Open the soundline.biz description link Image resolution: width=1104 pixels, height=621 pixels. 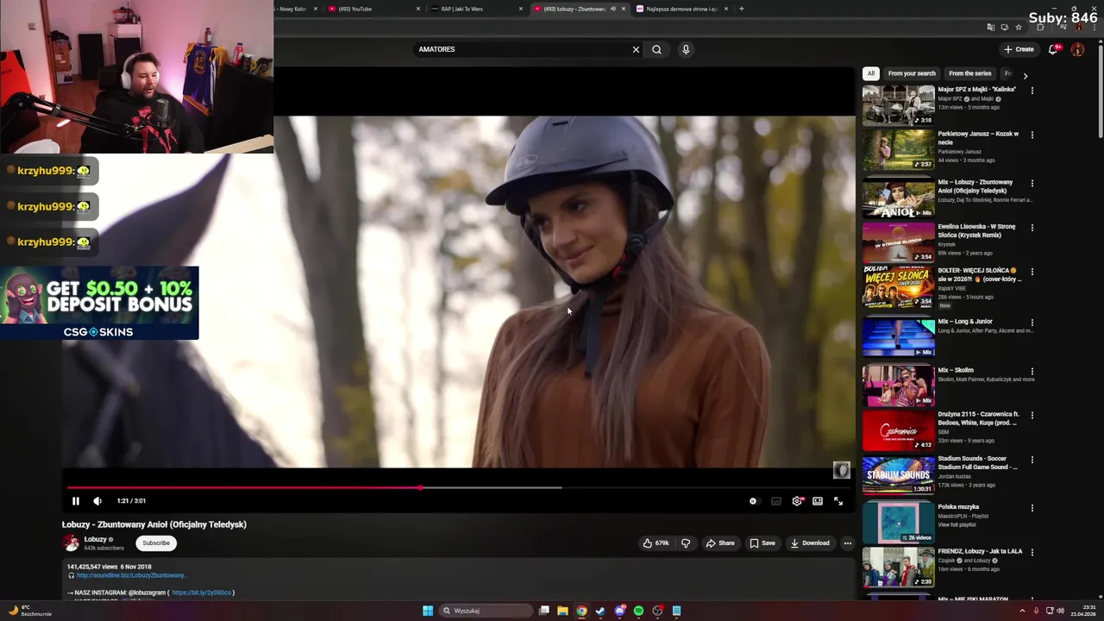[132, 575]
